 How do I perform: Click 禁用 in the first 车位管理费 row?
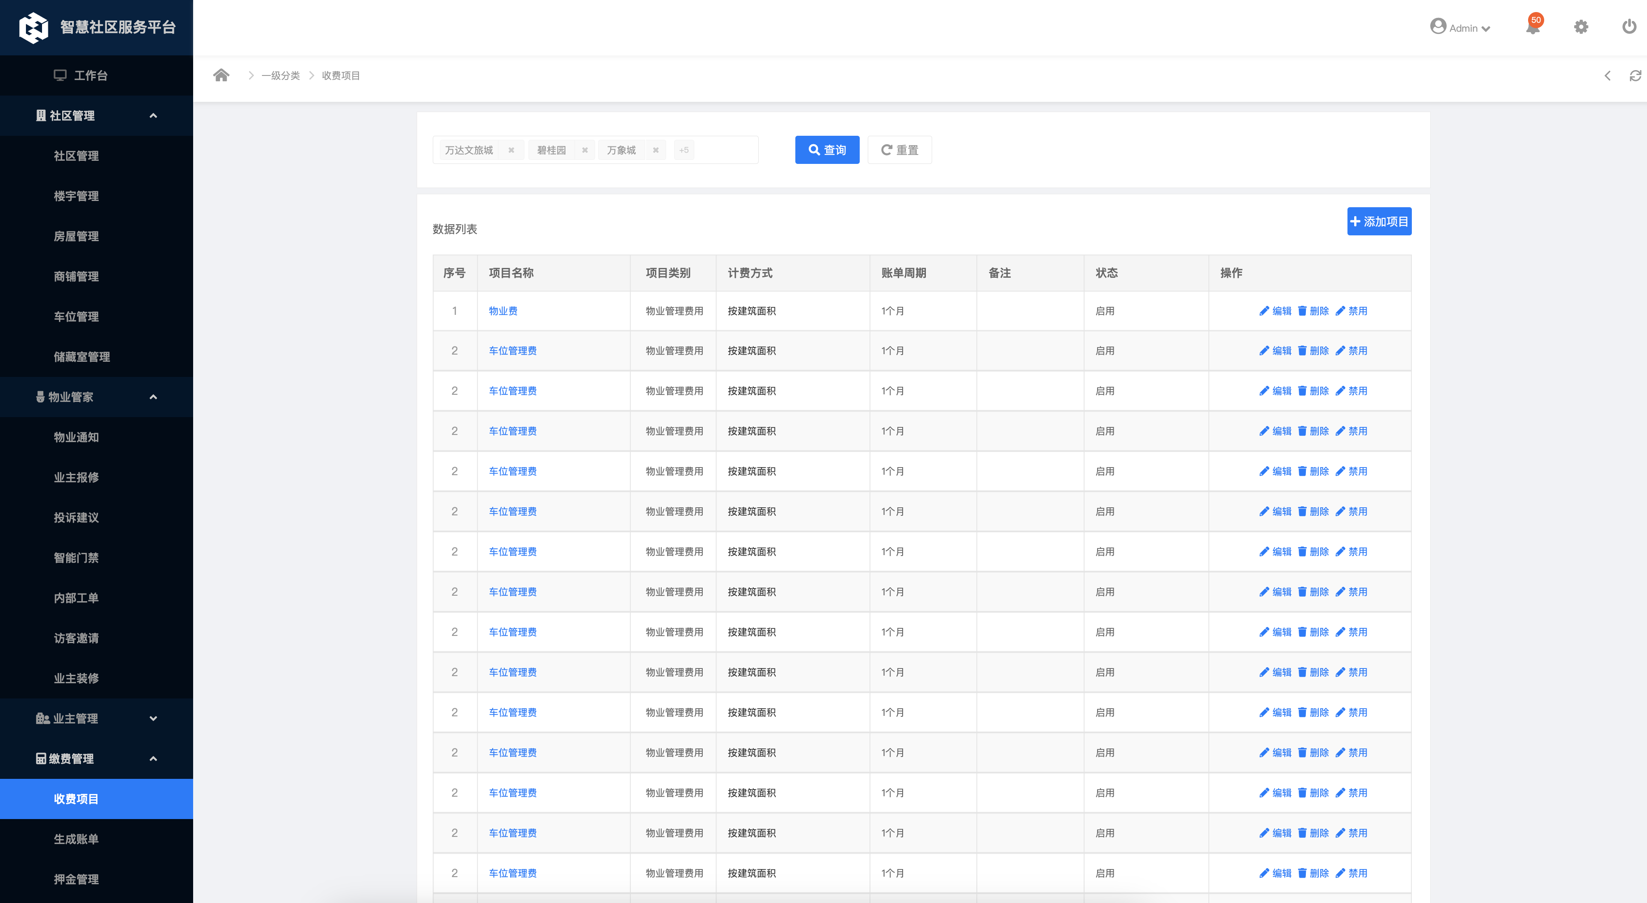(x=1351, y=351)
